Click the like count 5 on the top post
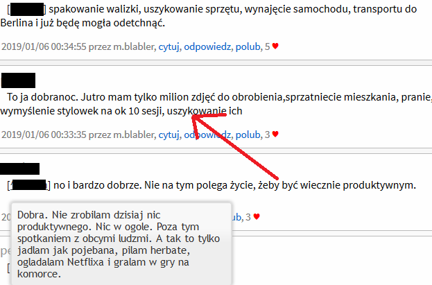Screen dimensions: 432x285 (267, 46)
